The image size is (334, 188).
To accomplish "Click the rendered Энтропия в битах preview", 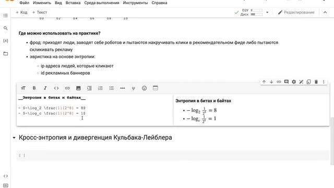I will 203,101.
